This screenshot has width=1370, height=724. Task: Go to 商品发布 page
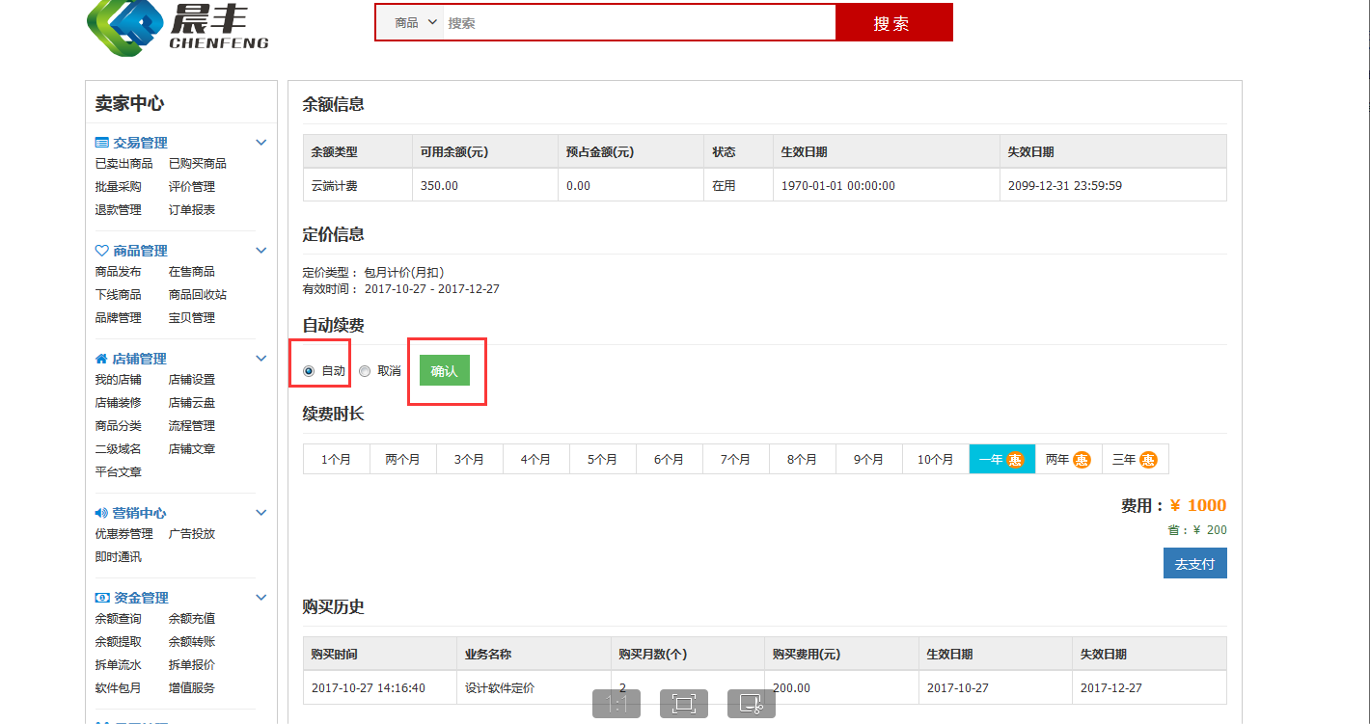119,272
